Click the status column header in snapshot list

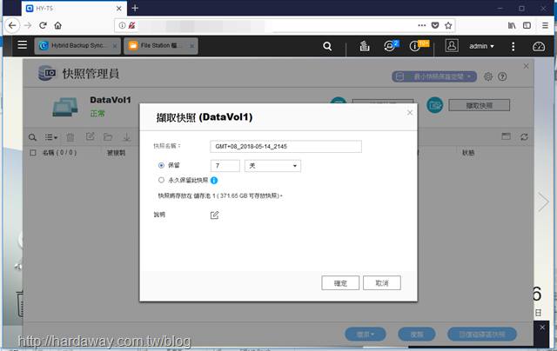pos(468,153)
